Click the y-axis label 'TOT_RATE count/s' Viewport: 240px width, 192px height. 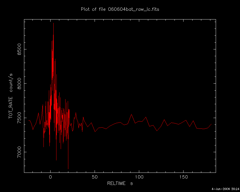(x=11, y=96)
